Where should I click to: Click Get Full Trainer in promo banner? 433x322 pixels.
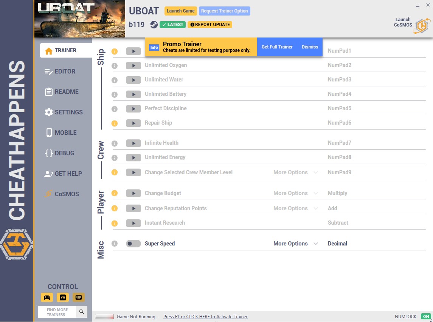pos(277,47)
